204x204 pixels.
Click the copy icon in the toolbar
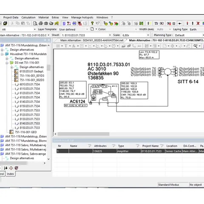point(17,23)
